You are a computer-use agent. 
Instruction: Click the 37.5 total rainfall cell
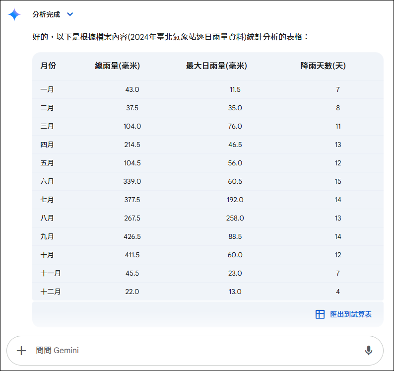[132, 108]
